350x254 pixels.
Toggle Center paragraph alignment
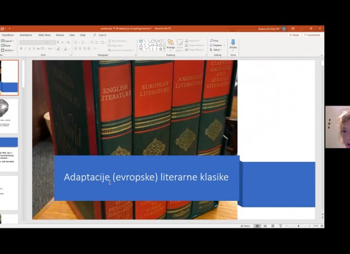[80, 48]
